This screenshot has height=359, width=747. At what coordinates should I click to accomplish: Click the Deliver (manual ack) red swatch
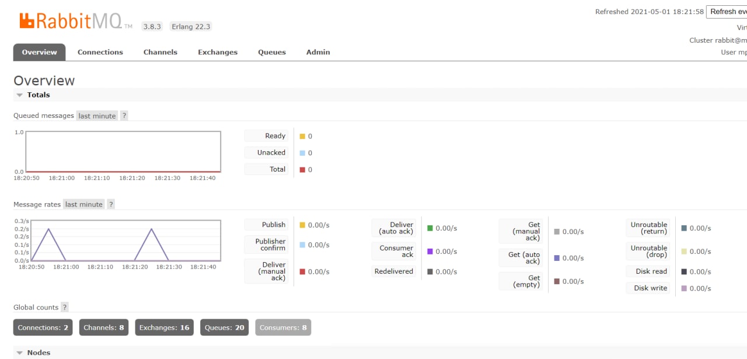click(x=302, y=271)
